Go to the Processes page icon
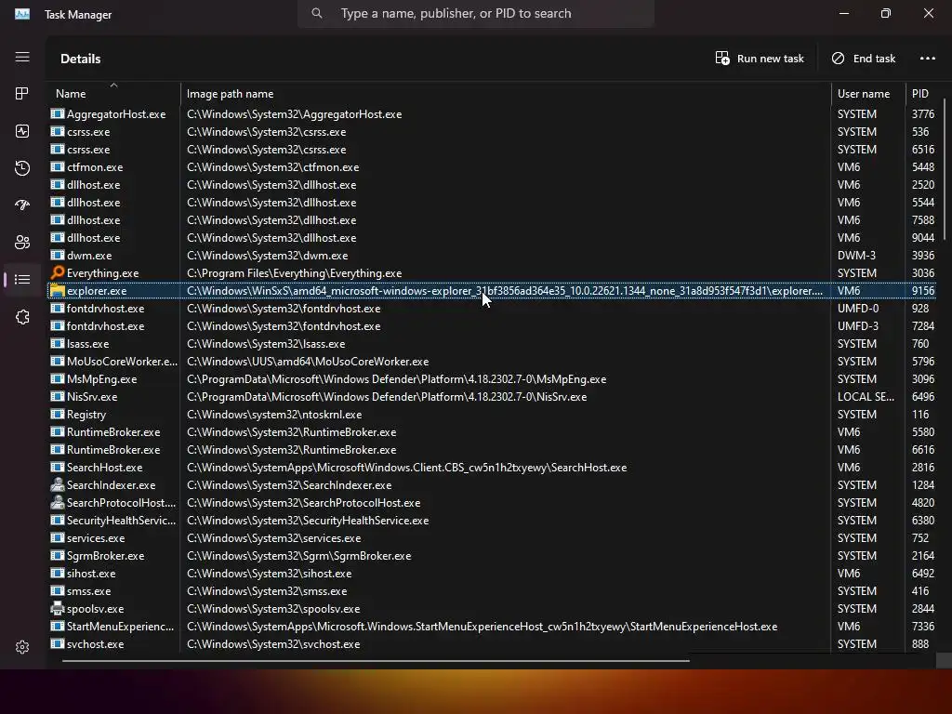This screenshot has height=714, width=952. click(22, 94)
